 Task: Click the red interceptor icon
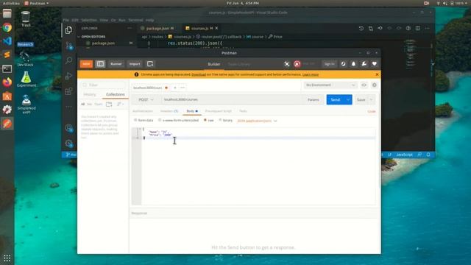click(297, 64)
